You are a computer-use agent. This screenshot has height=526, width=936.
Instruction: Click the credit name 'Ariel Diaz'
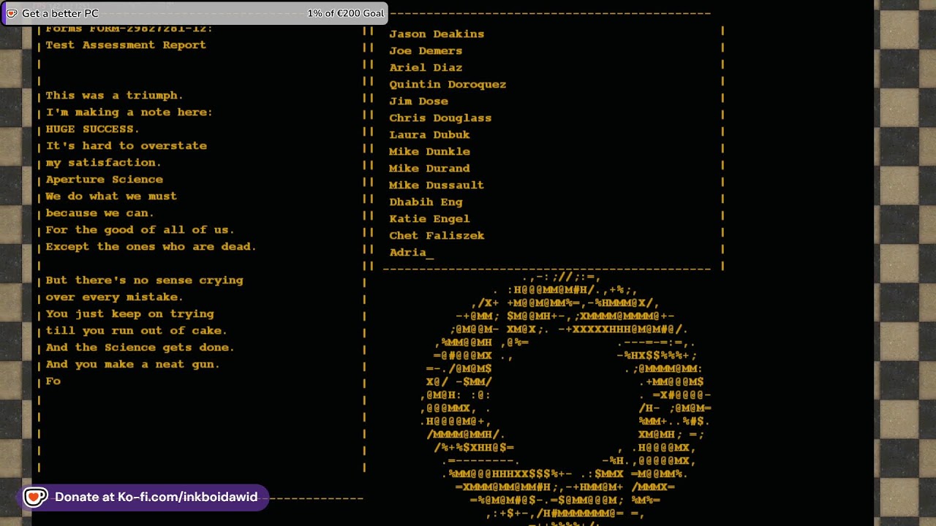tap(426, 68)
